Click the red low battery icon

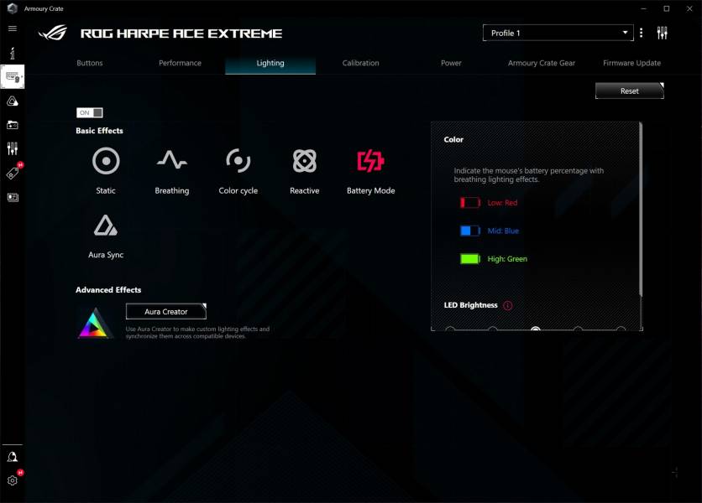[x=470, y=203]
